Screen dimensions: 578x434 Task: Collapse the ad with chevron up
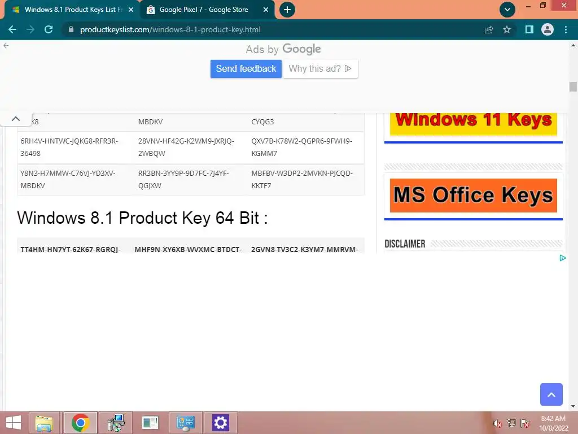click(x=15, y=119)
